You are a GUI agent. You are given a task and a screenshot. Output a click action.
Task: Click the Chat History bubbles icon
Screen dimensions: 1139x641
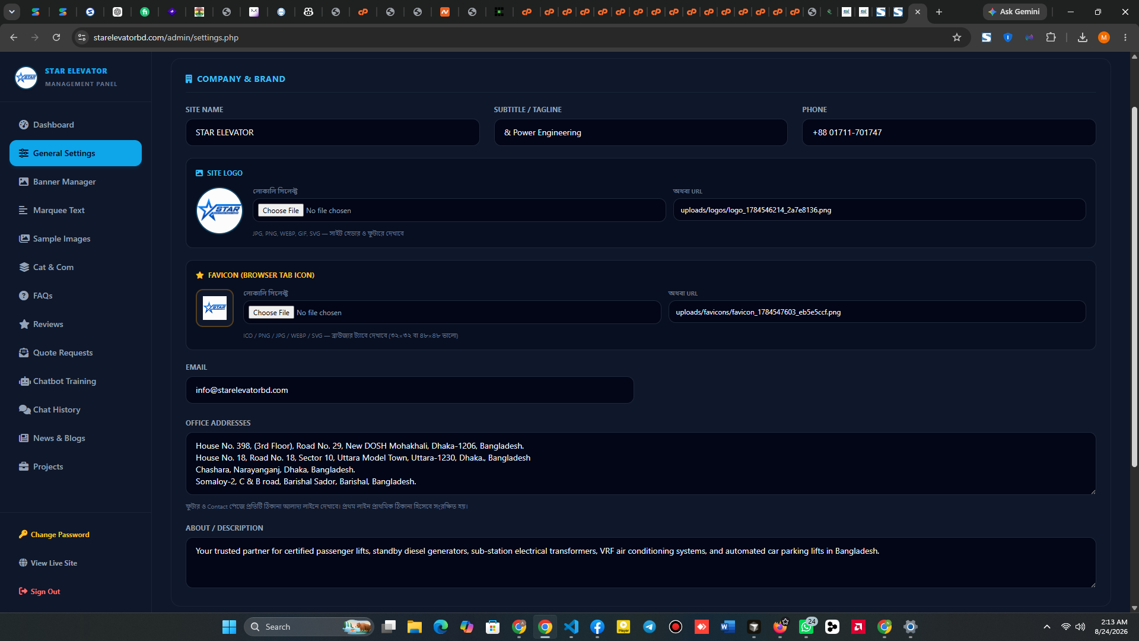pos(24,410)
